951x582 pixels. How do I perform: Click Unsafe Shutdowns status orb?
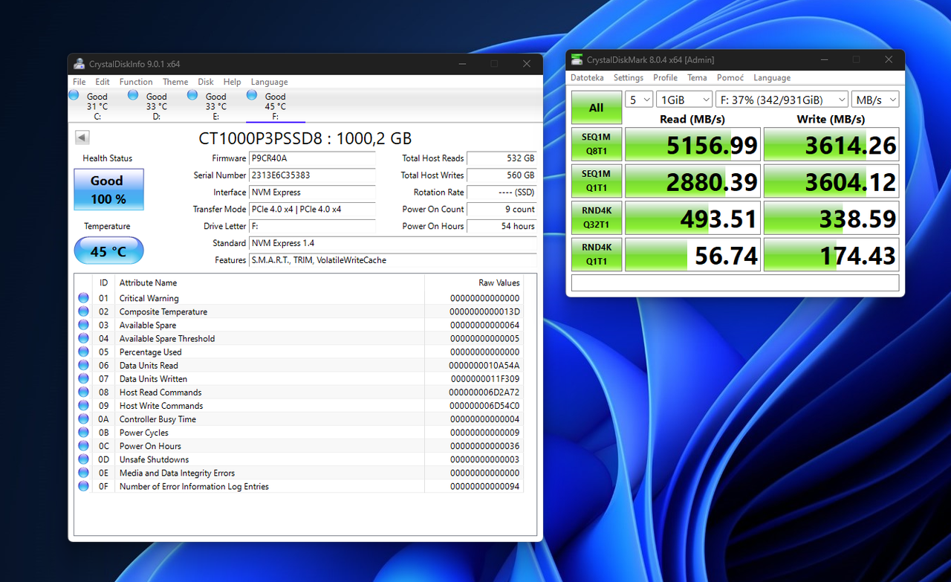pos(83,459)
